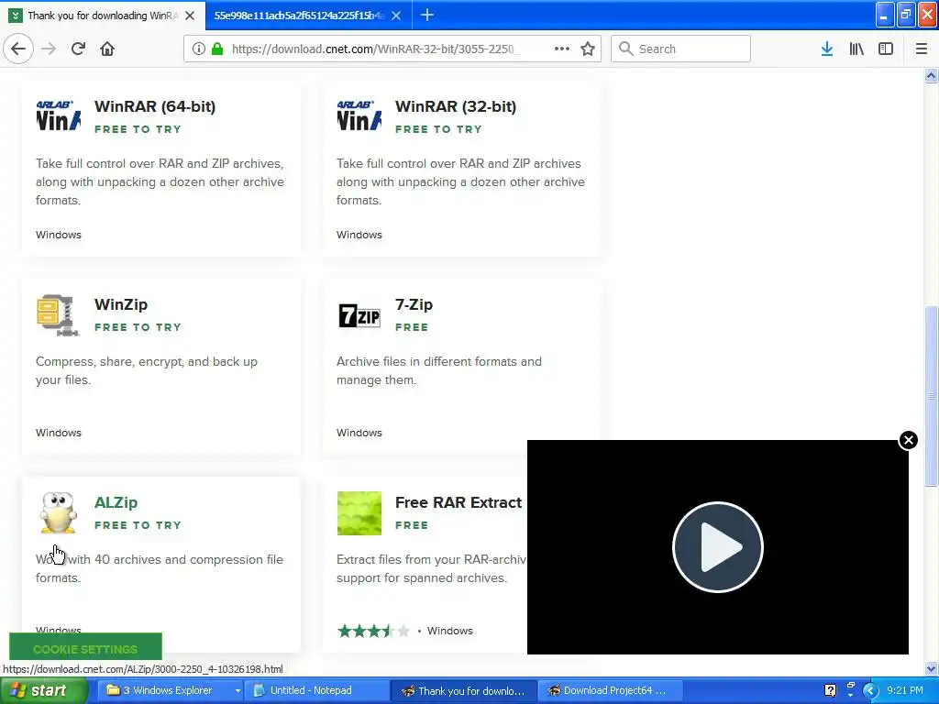Click WinRAR (64-bit) description text
Image resolution: width=939 pixels, height=704 pixels.
tap(160, 181)
